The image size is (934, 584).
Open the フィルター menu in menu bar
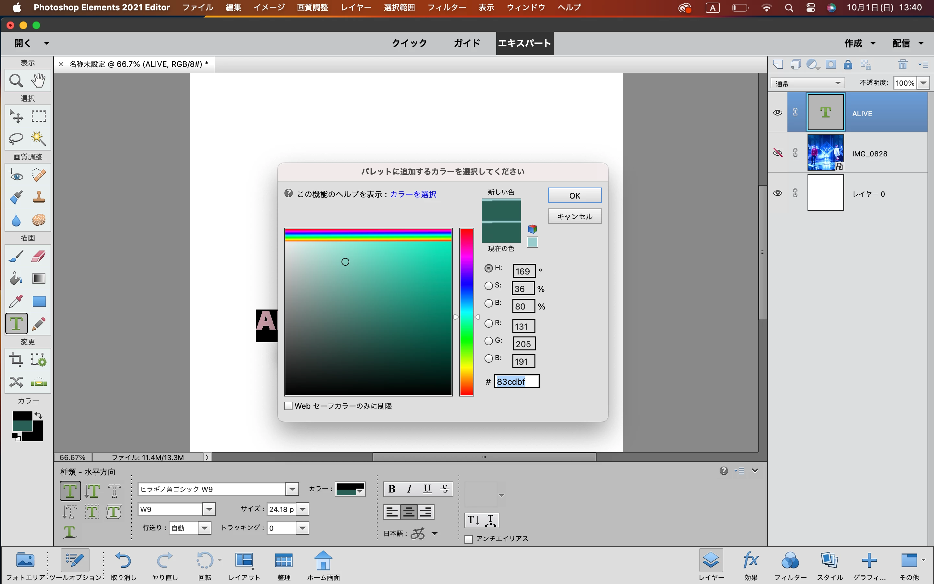(446, 7)
